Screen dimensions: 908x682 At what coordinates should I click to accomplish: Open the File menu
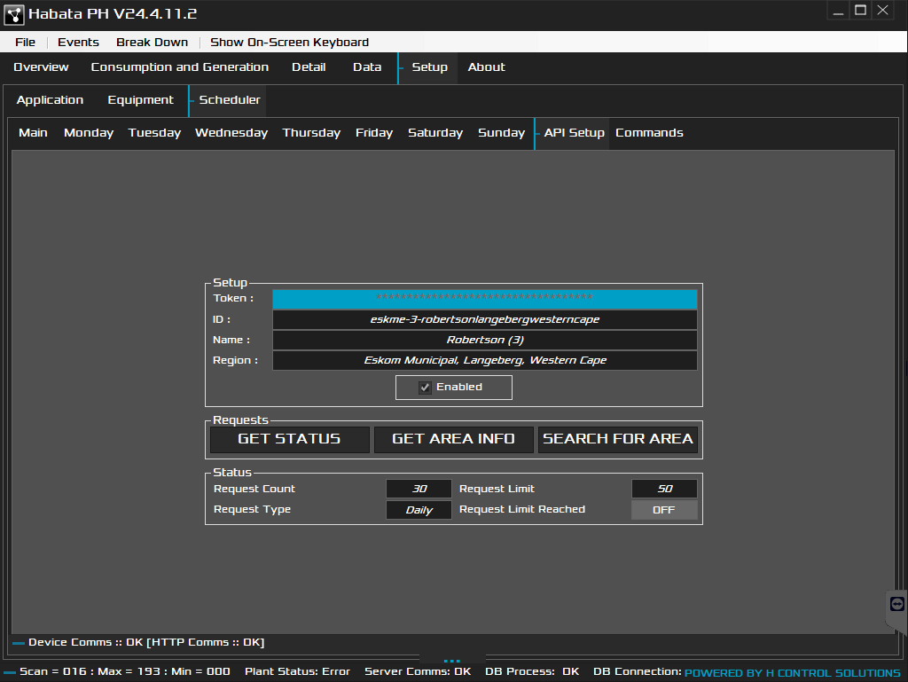click(x=25, y=43)
